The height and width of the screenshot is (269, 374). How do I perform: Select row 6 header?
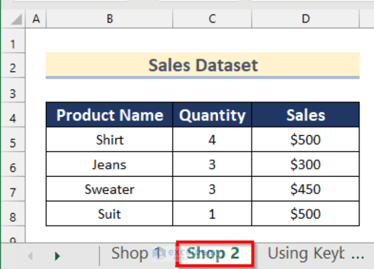[x=13, y=164]
